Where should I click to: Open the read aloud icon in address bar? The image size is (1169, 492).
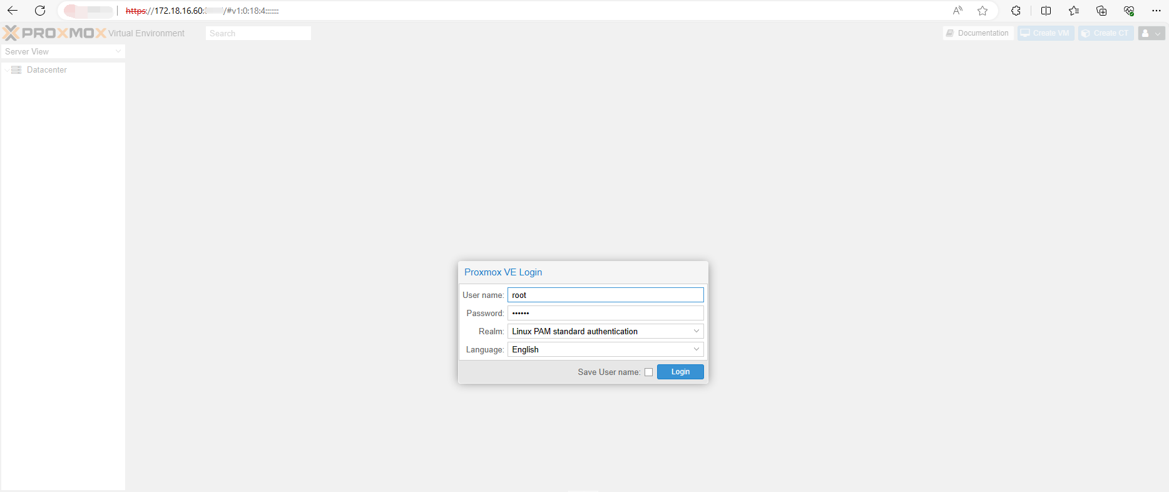pyautogui.click(x=957, y=11)
